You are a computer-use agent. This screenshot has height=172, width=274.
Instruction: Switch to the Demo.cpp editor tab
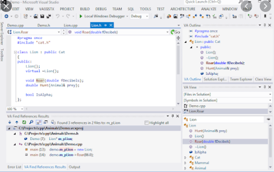pyautogui.click(x=15, y=25)
